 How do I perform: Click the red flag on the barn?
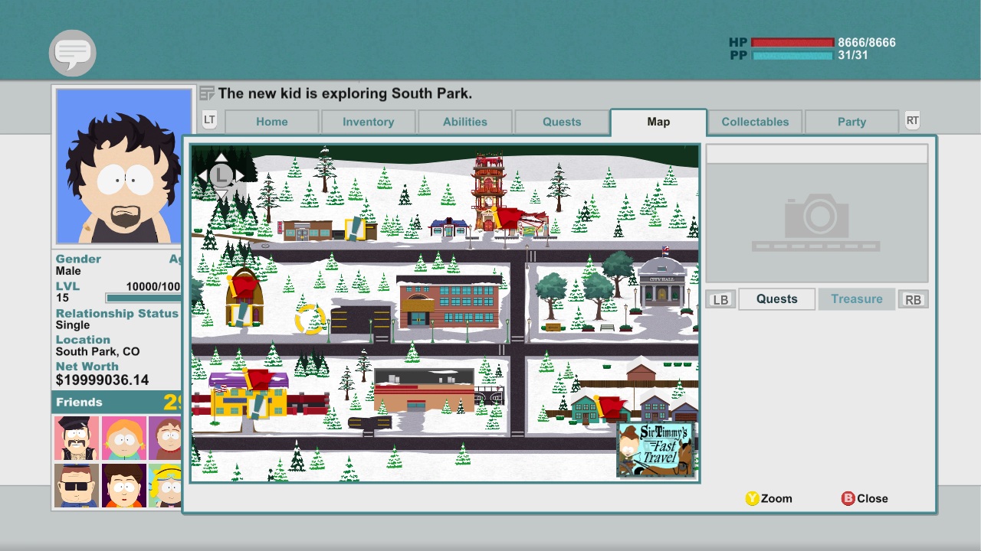244,287
